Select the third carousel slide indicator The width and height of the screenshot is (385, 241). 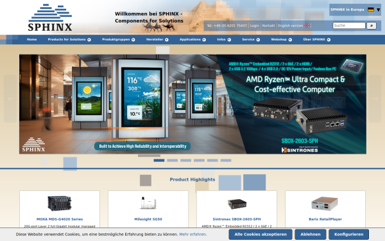[185, 160]
